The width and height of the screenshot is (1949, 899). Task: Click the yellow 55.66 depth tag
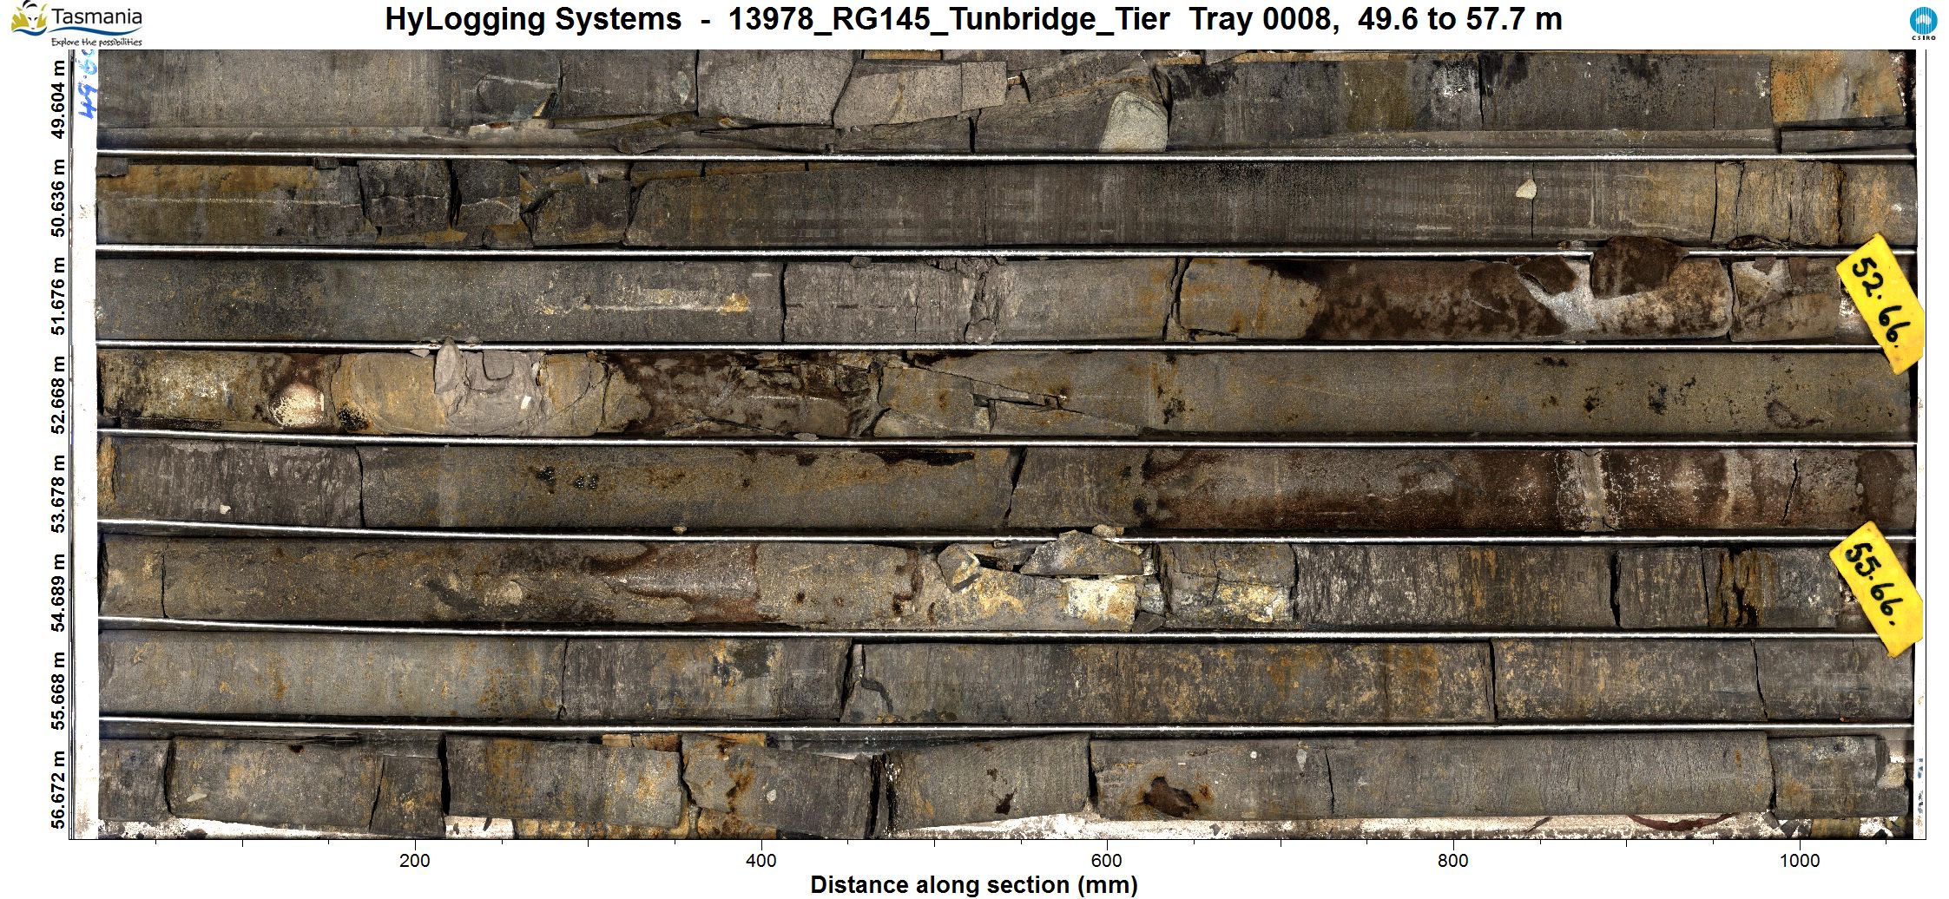[x=1878, y=588]
